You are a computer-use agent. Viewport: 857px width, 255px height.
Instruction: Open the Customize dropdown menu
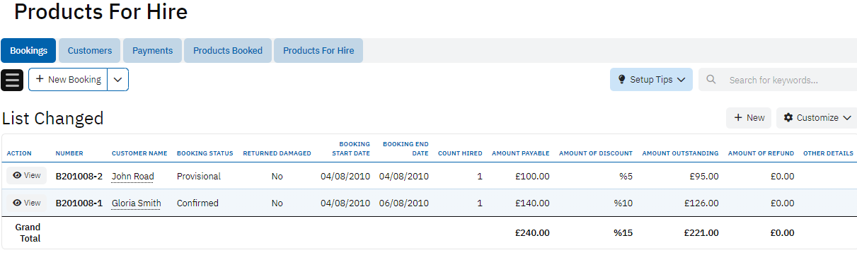[x=817, y=118]
